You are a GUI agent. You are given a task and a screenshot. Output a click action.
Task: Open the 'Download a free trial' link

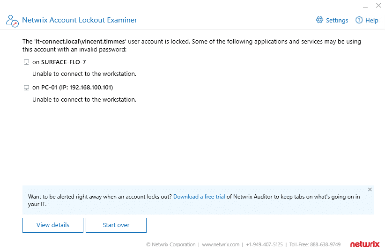pyautogui.click(x=199, y=197)
